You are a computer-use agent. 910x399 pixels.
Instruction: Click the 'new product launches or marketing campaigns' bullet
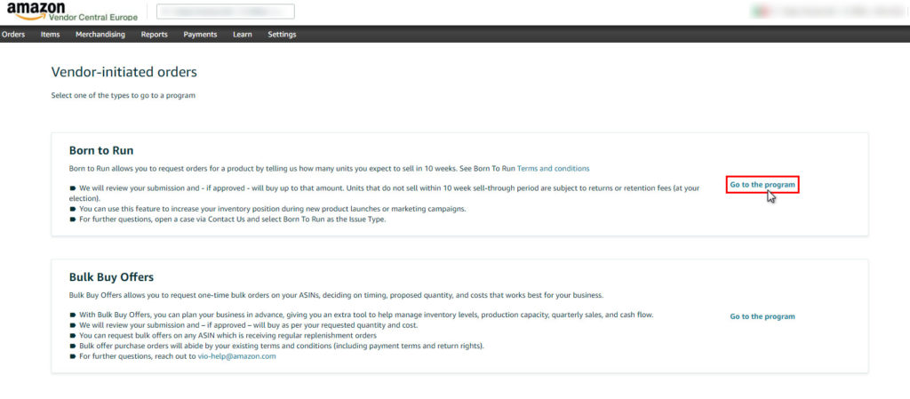pyautogui.click(x=268, y=209)
